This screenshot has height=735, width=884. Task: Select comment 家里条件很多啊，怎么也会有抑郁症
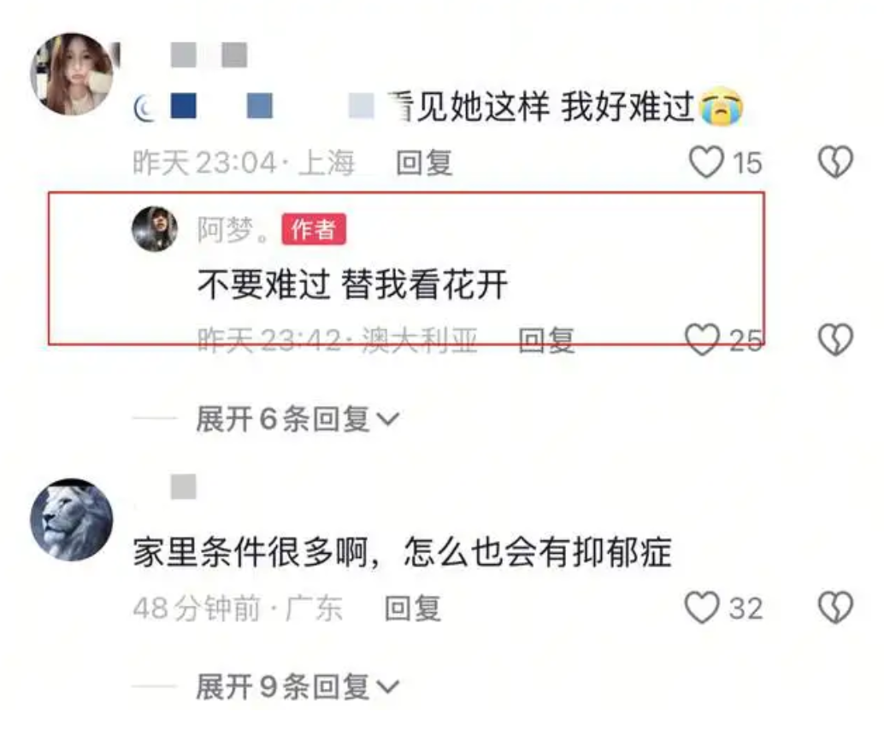tap(403, 552)
